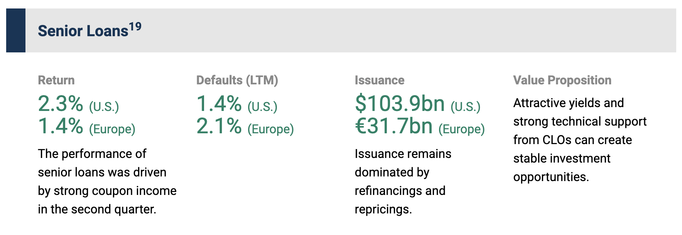Select the 1.4% U.S. defaults figure
Viewport: 682px width, 235px height.
coord(219,104)
